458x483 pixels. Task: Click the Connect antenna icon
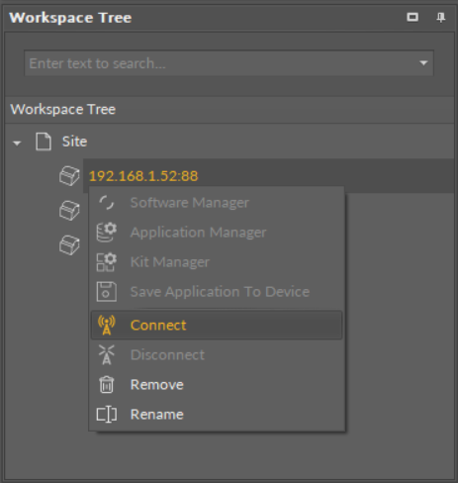pyautogui.click(x=106, y=325)
